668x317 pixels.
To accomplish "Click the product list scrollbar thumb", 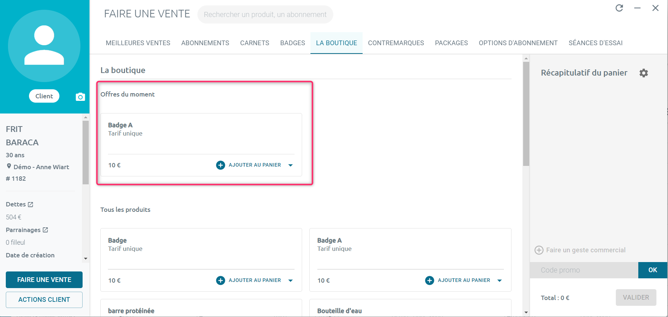I will click(x=526, y=114).
